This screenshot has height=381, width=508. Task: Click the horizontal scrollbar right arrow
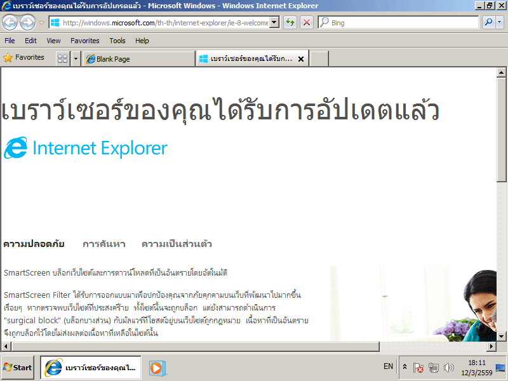pyautogui.click(x=491, y=346)
